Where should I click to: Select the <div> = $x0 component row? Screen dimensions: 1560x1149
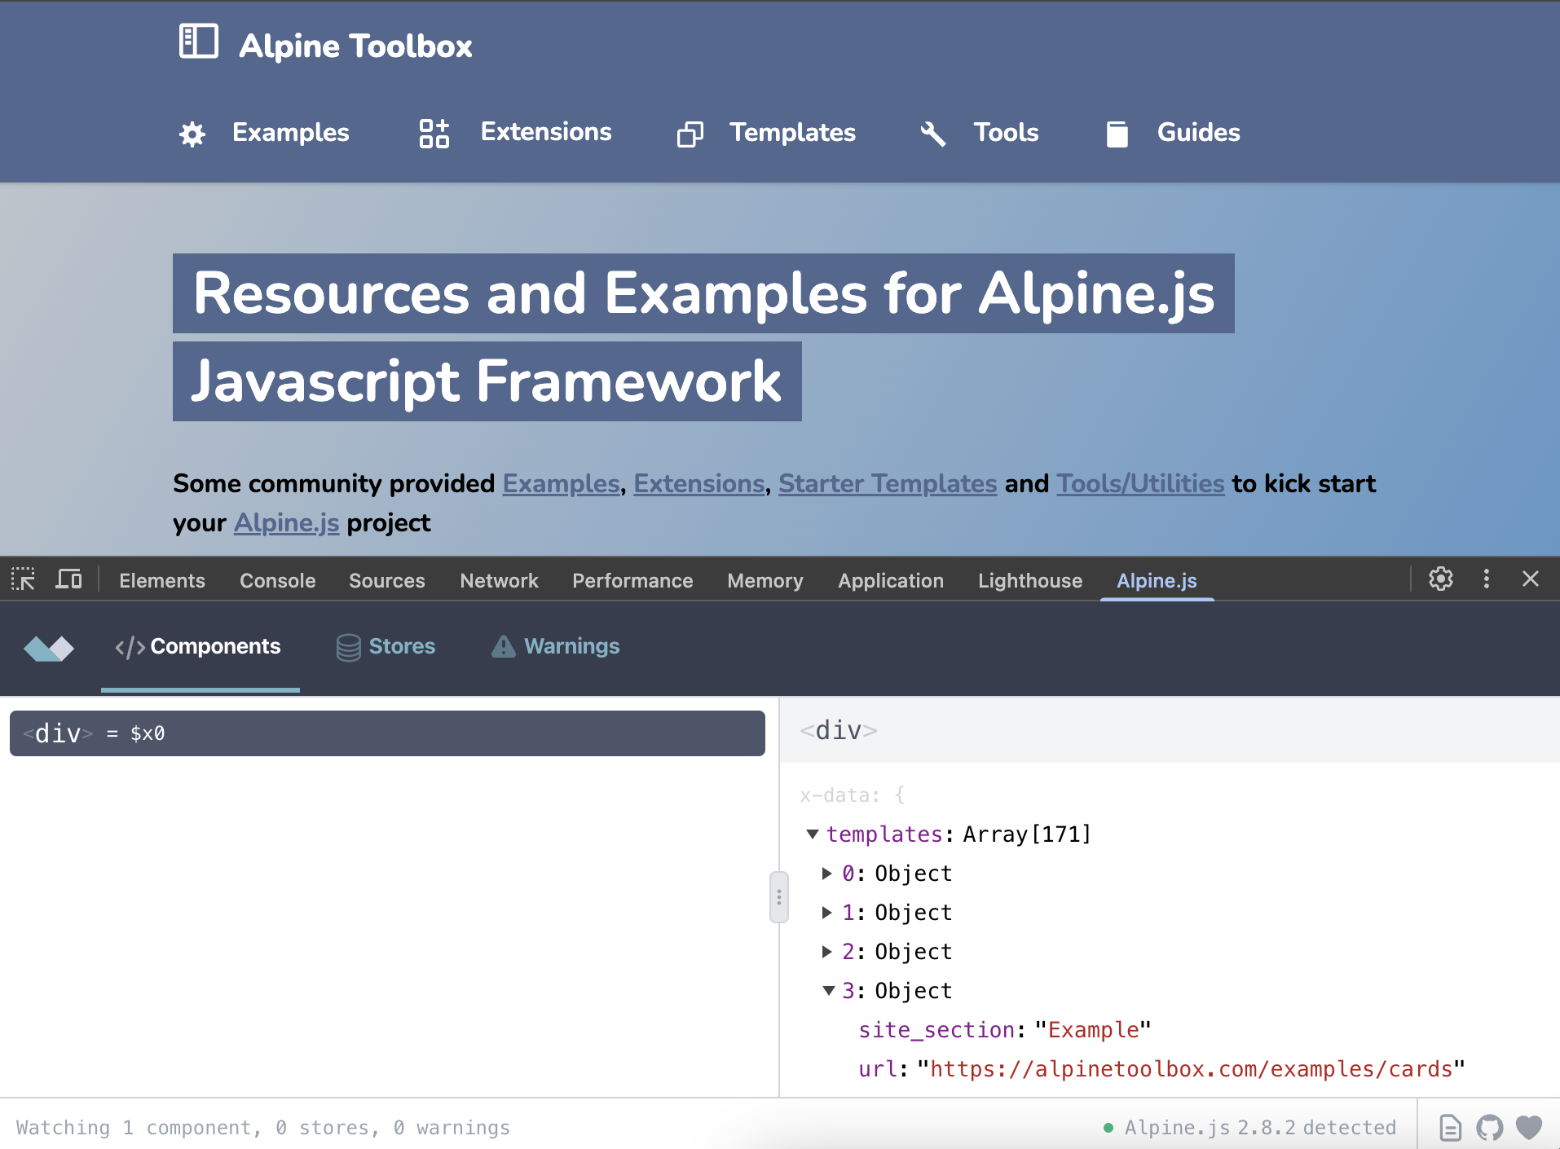[x=387, y=733]
